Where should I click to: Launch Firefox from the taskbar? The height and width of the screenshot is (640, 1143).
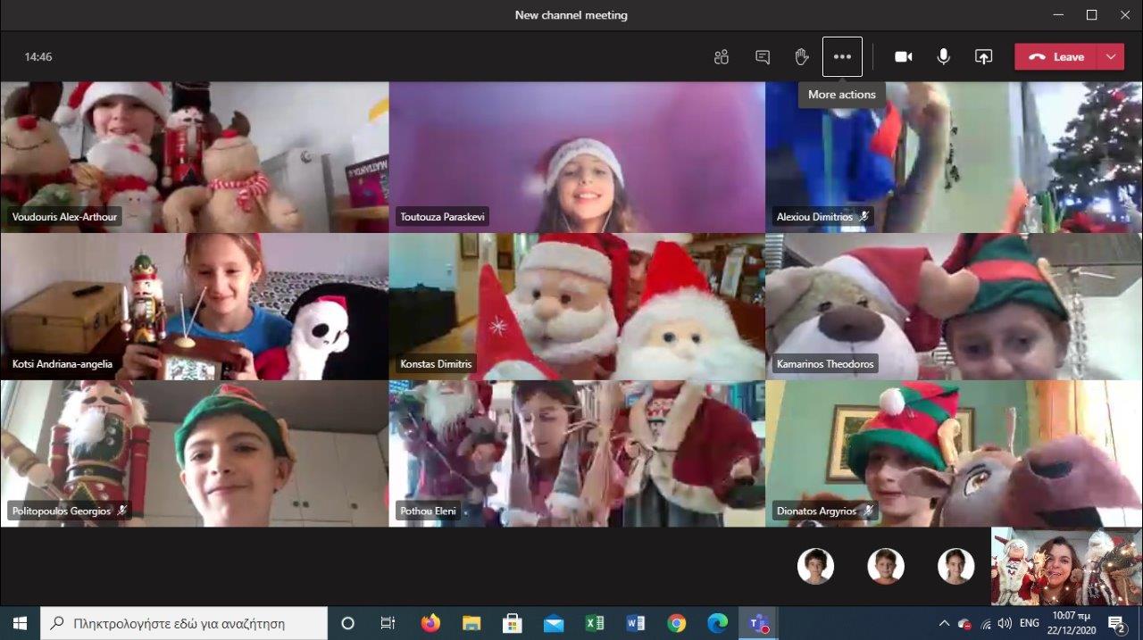click(430, 623)
